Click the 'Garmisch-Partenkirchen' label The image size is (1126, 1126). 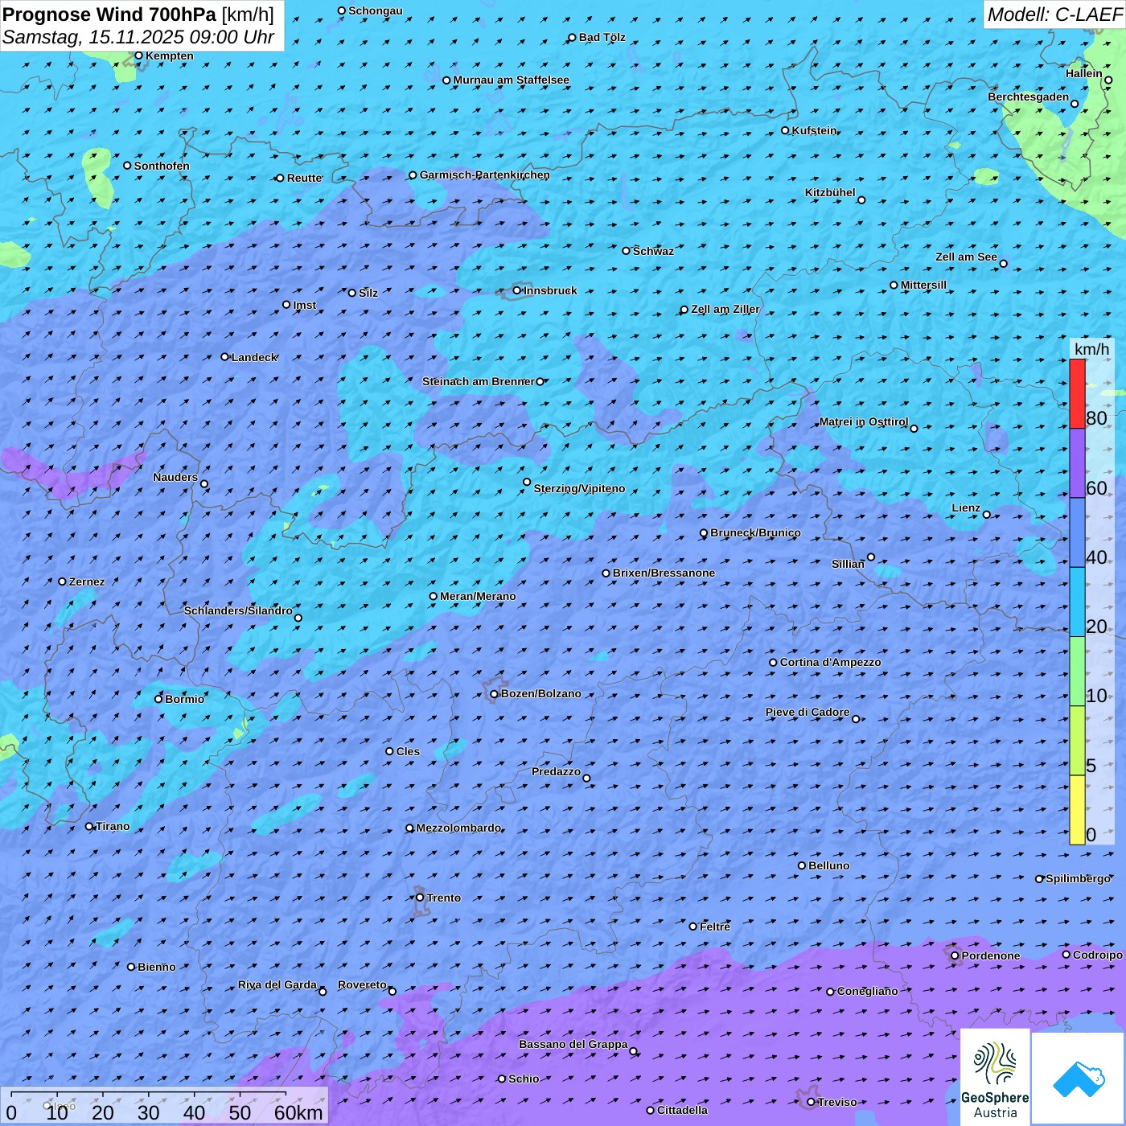[x=485, y=175]
